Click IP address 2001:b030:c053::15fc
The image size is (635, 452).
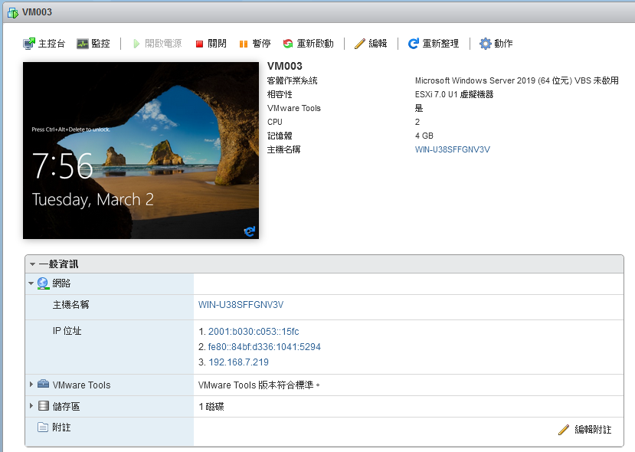(254, 331)
